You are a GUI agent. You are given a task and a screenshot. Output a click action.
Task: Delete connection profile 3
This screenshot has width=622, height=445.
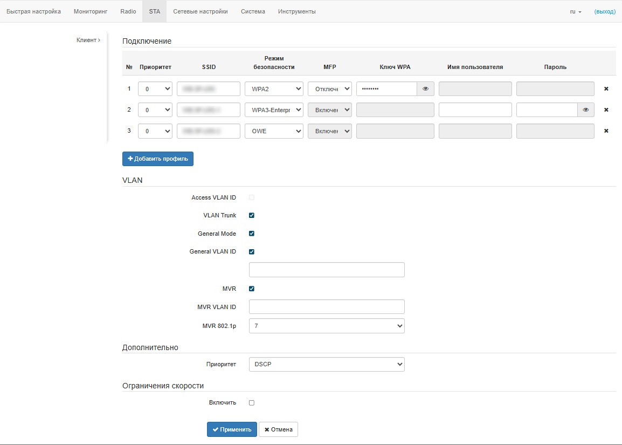(x=606, y=131)
